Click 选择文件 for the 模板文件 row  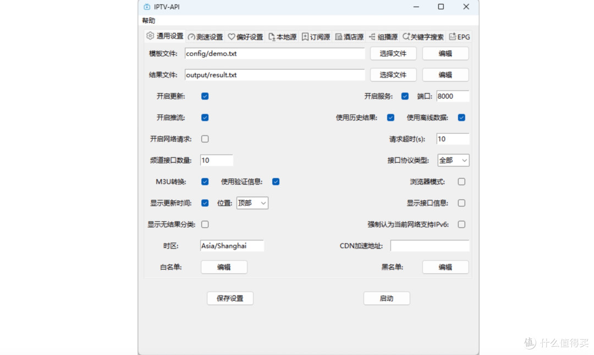393,53
